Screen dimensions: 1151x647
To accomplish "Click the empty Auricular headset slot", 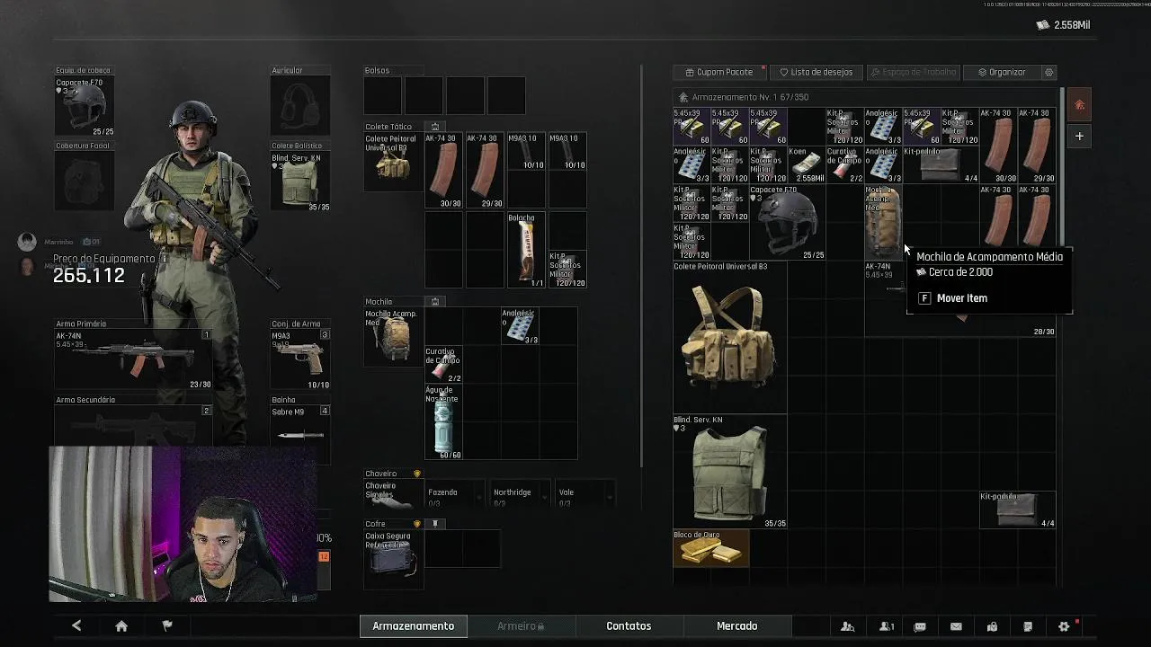I will point(300,105).
